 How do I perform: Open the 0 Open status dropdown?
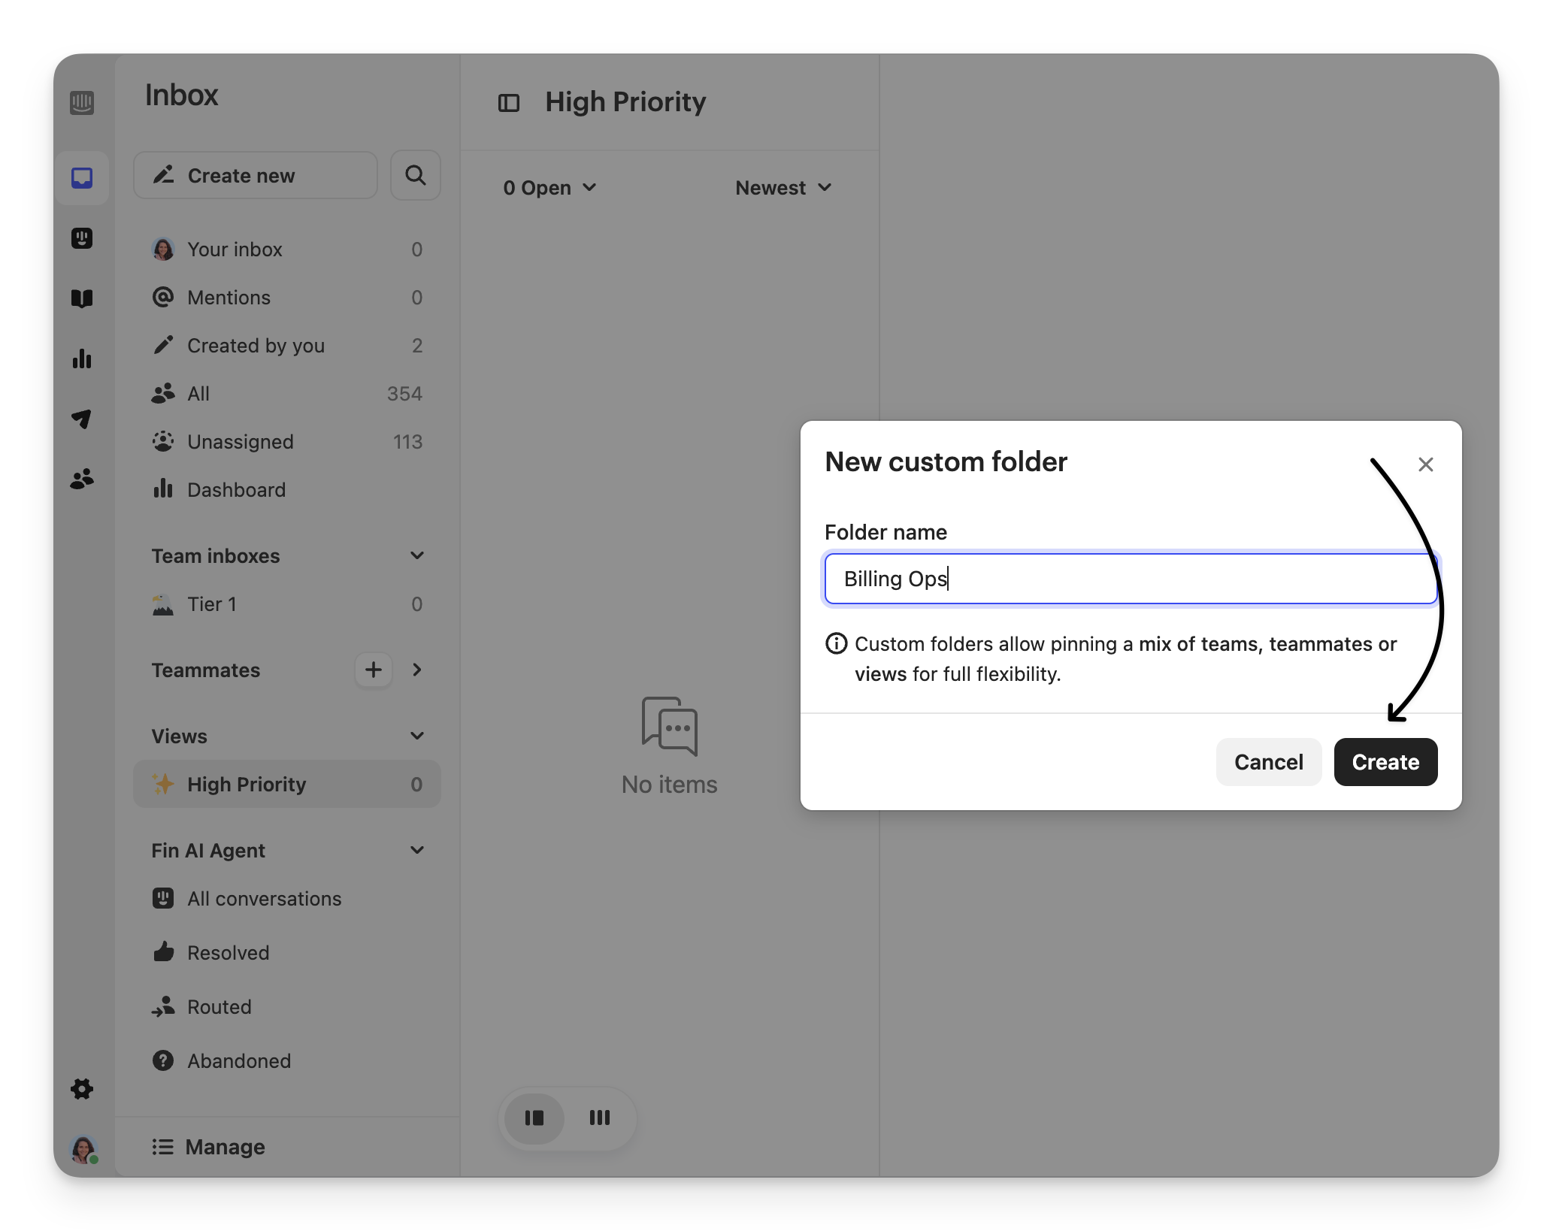point(549,187)
